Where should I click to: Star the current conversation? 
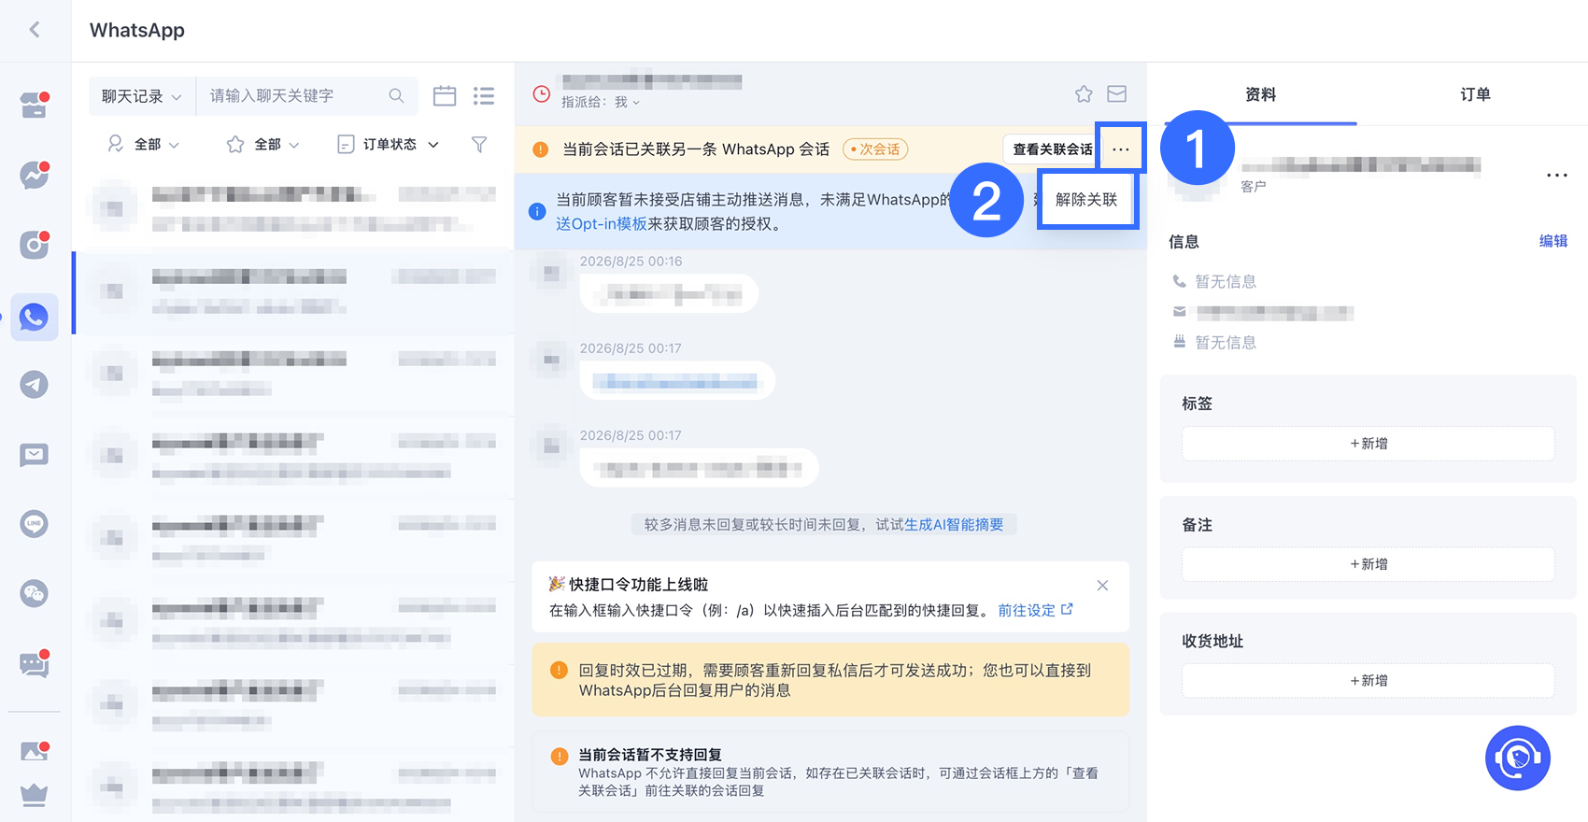coord(1084,93)
